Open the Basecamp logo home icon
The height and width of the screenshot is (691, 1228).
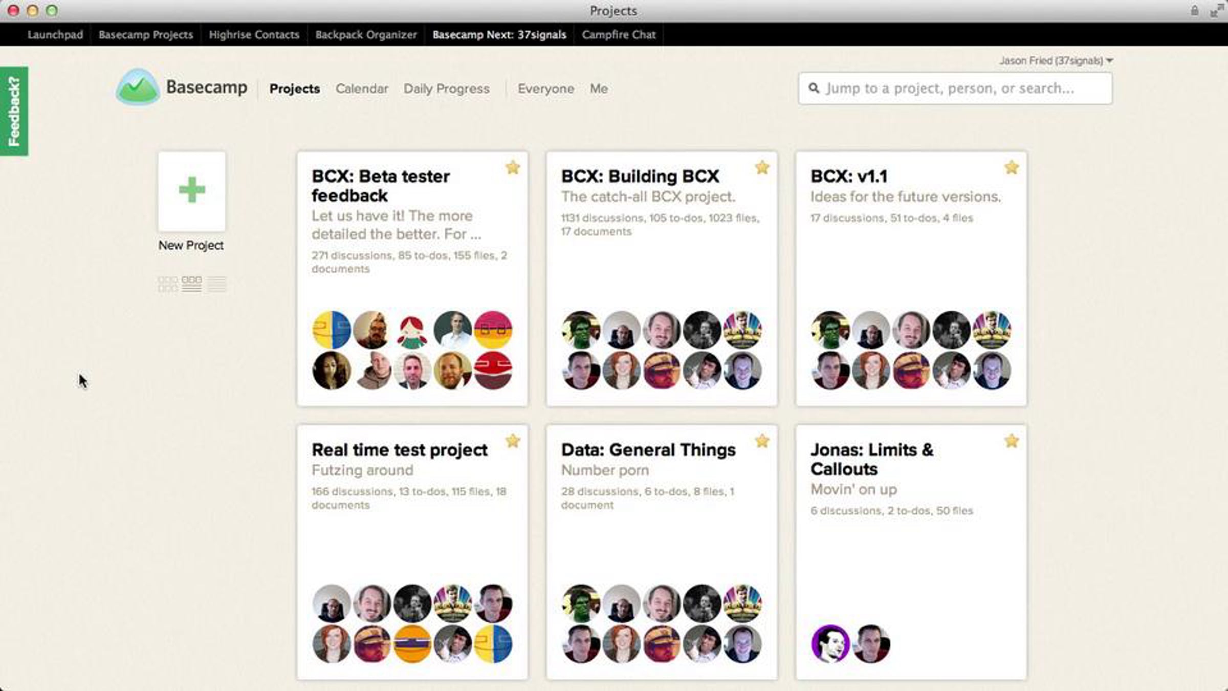[138, 87]
